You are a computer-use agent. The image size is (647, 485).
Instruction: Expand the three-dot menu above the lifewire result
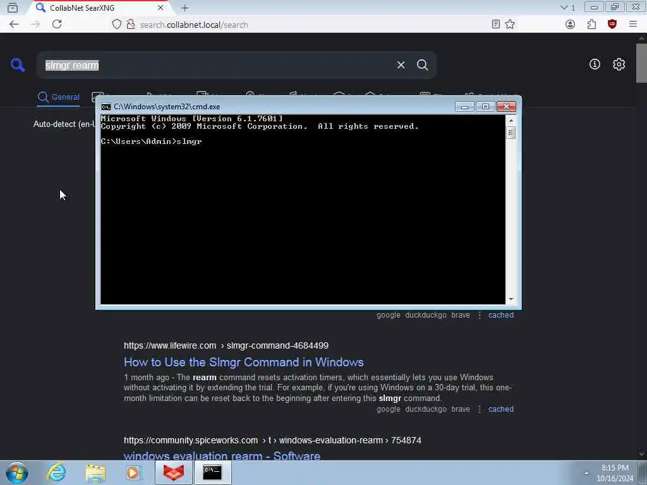coord(479,315)
